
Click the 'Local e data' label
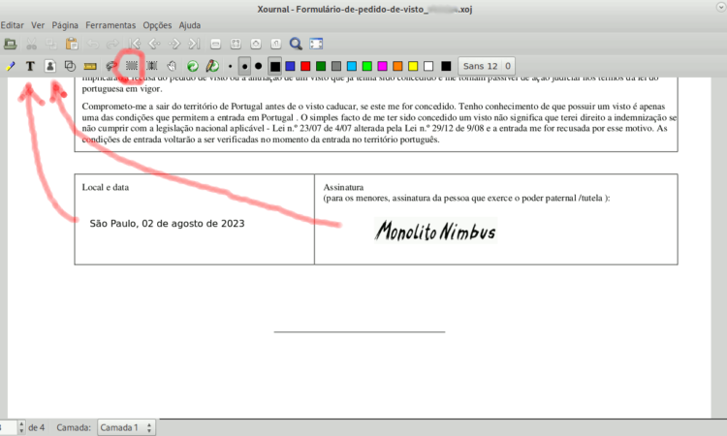106,187
